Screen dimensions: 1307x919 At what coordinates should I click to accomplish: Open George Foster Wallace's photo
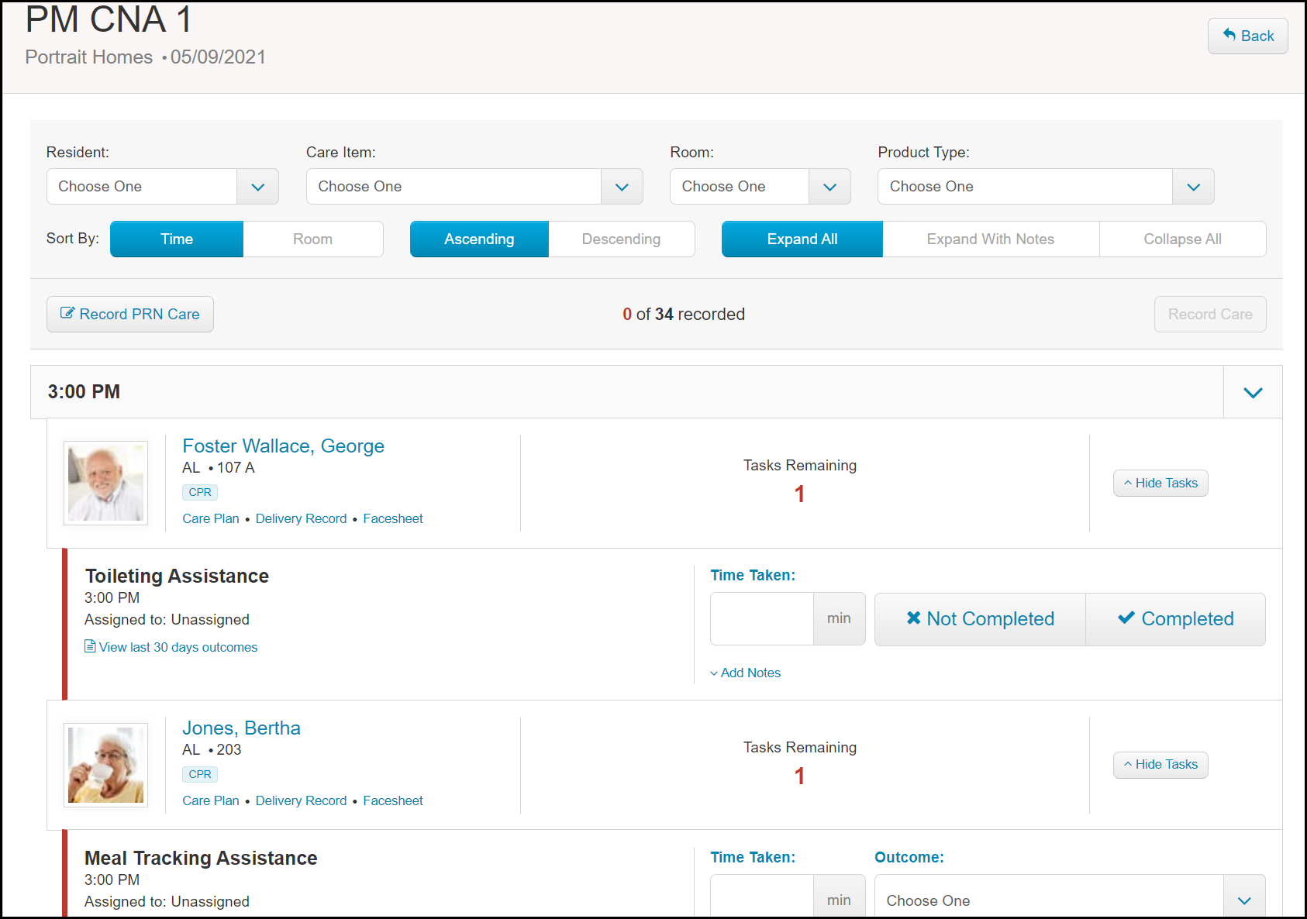pyautogui.click(x=106, y=483)
